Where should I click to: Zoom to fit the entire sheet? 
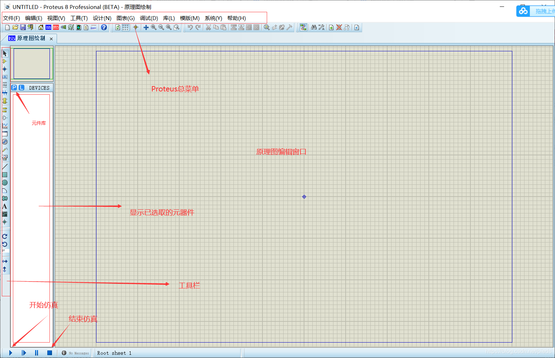169,27
